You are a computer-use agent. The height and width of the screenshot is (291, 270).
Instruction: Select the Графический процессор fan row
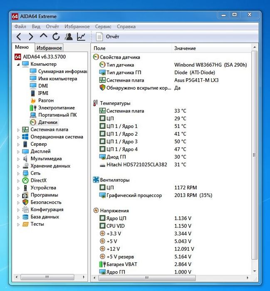[171, 195]
